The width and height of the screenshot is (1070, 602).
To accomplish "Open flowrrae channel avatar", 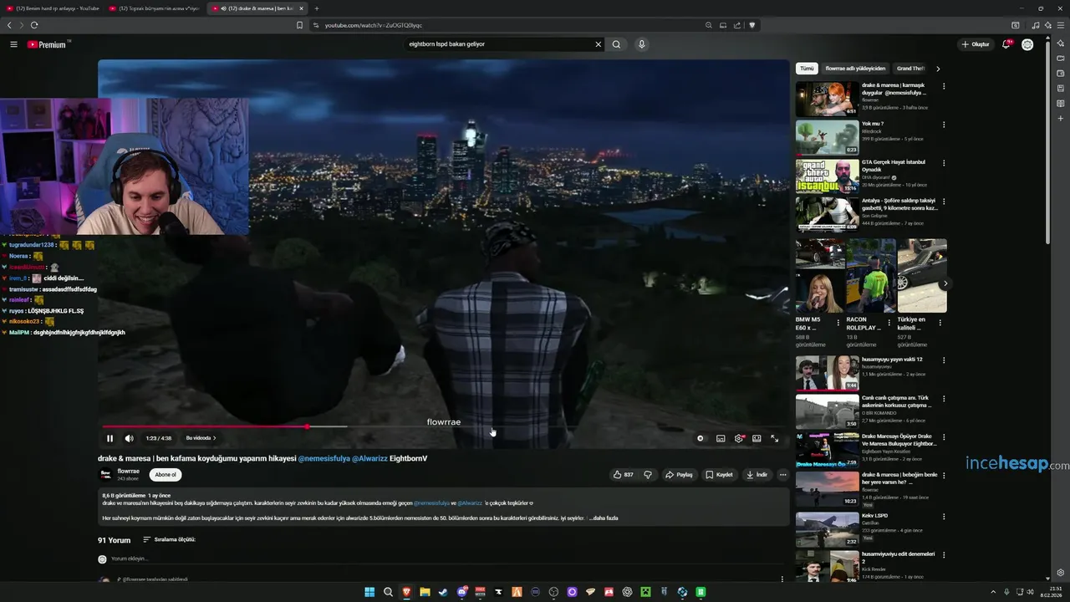I will [x=106, y=474].
